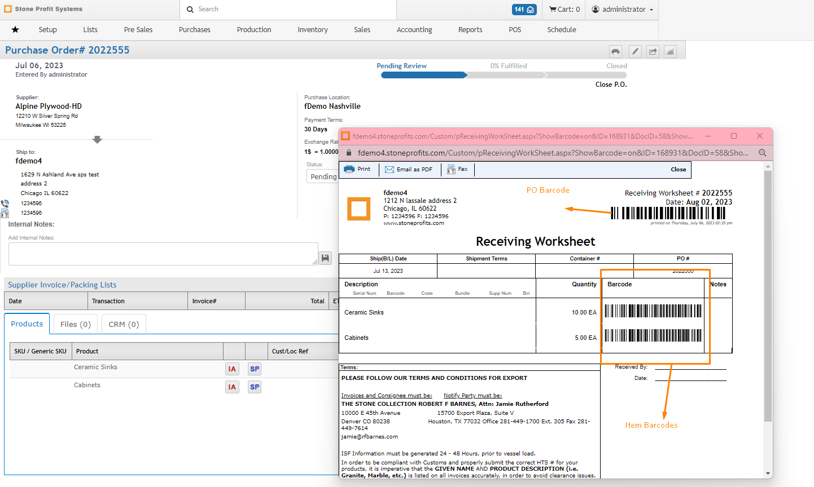
Task: Open the Sales menu
Action: click(362, 30)
